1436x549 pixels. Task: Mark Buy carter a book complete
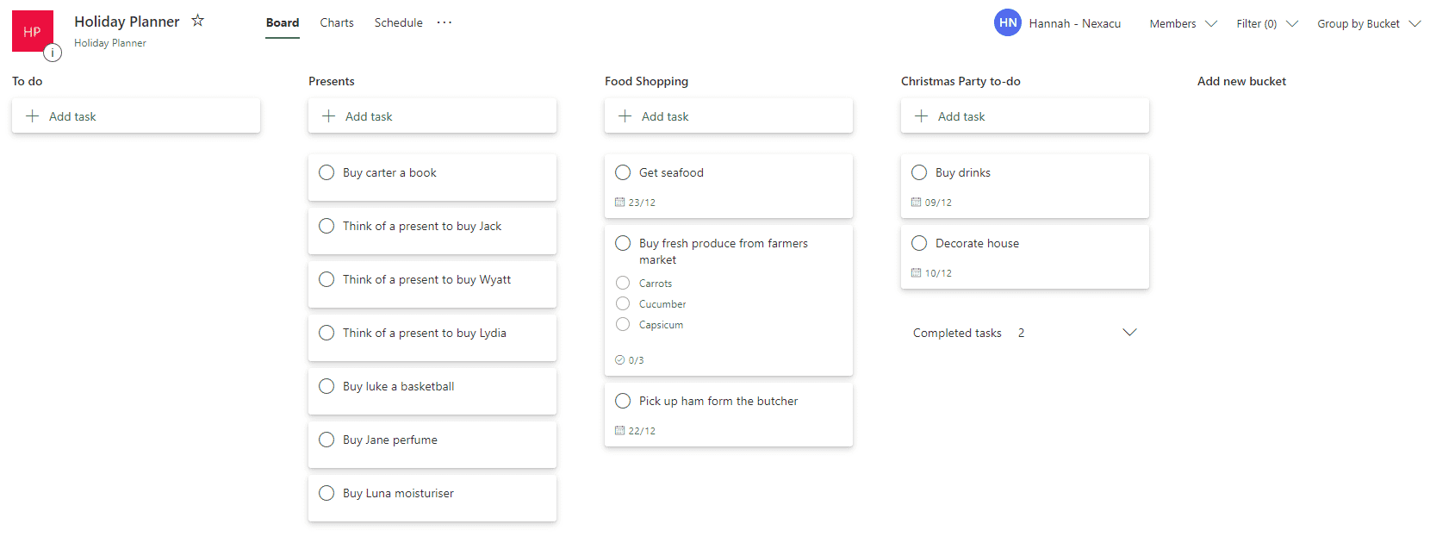tap(326, 172)
